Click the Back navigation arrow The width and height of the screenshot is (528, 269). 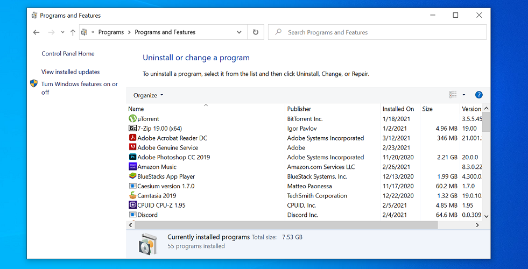coord(37,32)
